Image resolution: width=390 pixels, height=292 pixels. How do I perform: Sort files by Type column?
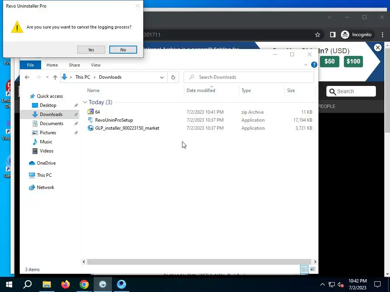pyautogui.click(x=246, y=90)
